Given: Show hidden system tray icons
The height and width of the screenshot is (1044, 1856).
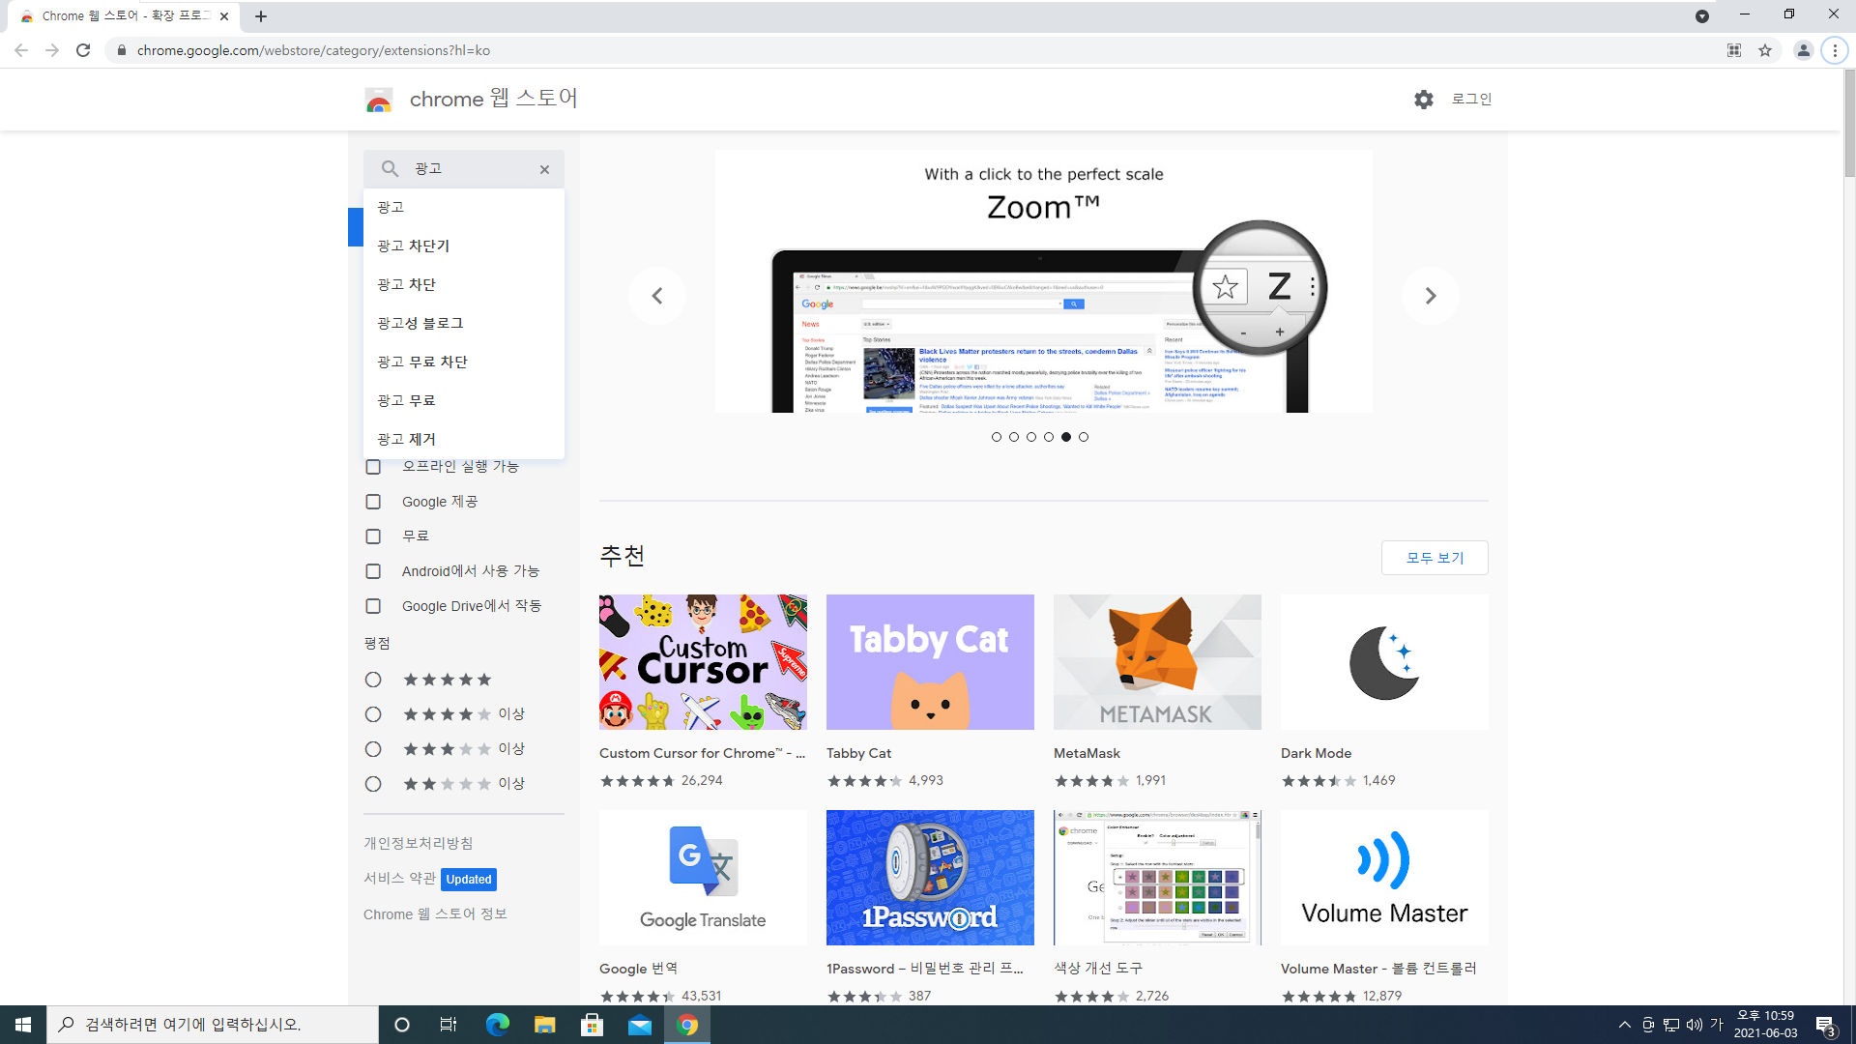Looking at the screenshot, I should point(1624,1025).
